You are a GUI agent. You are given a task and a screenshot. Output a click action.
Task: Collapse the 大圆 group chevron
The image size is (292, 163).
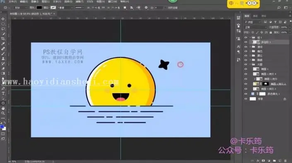(x=250, y=64)
